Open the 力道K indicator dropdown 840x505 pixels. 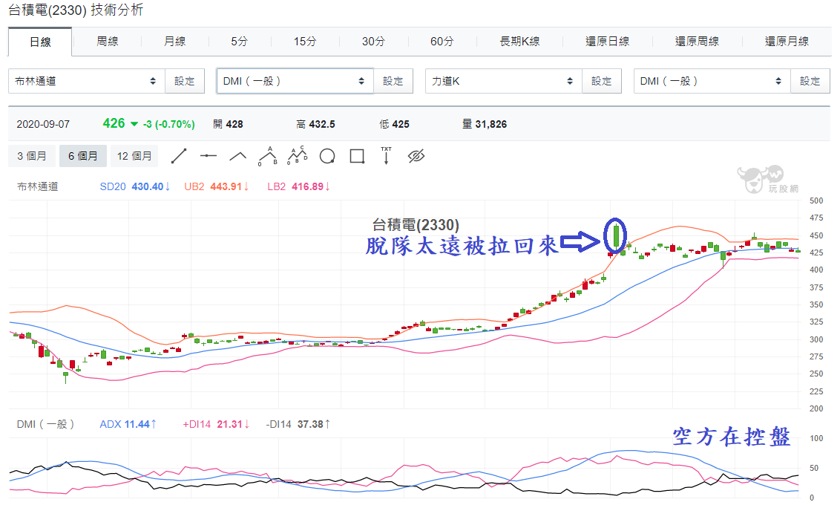pyautogui.click(x=504, y=81)
